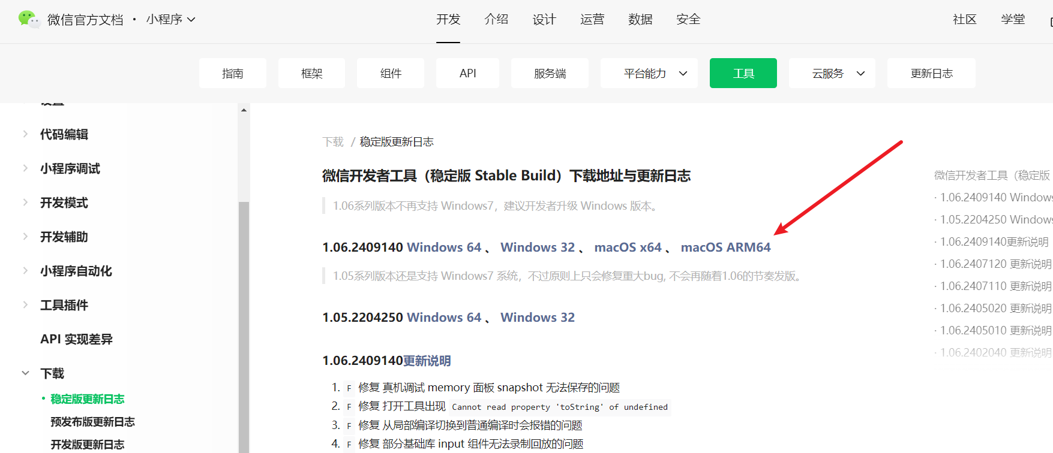1053x453 pixels.
Task: Click changelog item 修复 部分基础库 input 组件
Action: (471, 444)
